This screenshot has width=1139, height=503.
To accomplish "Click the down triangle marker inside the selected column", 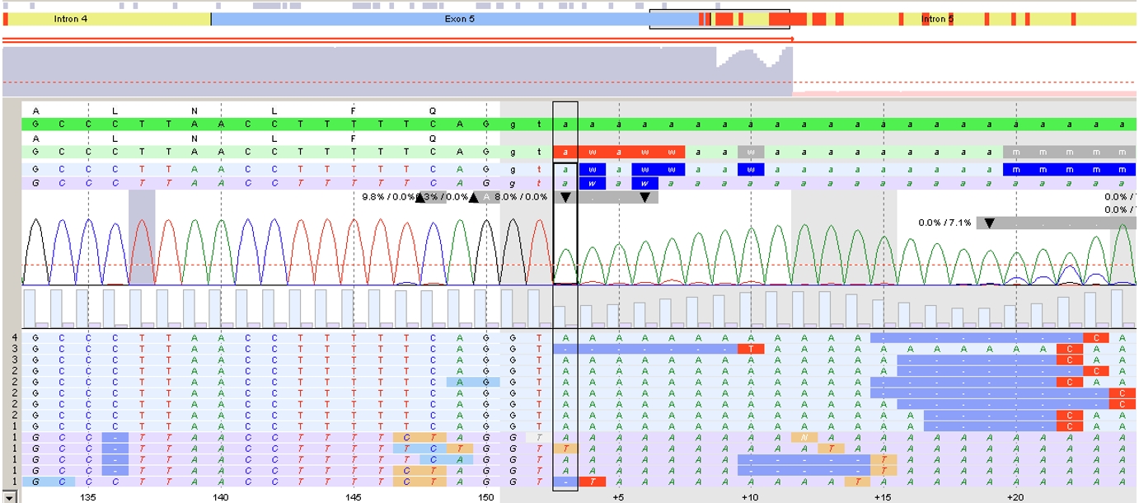I will (x=565, y=197).
